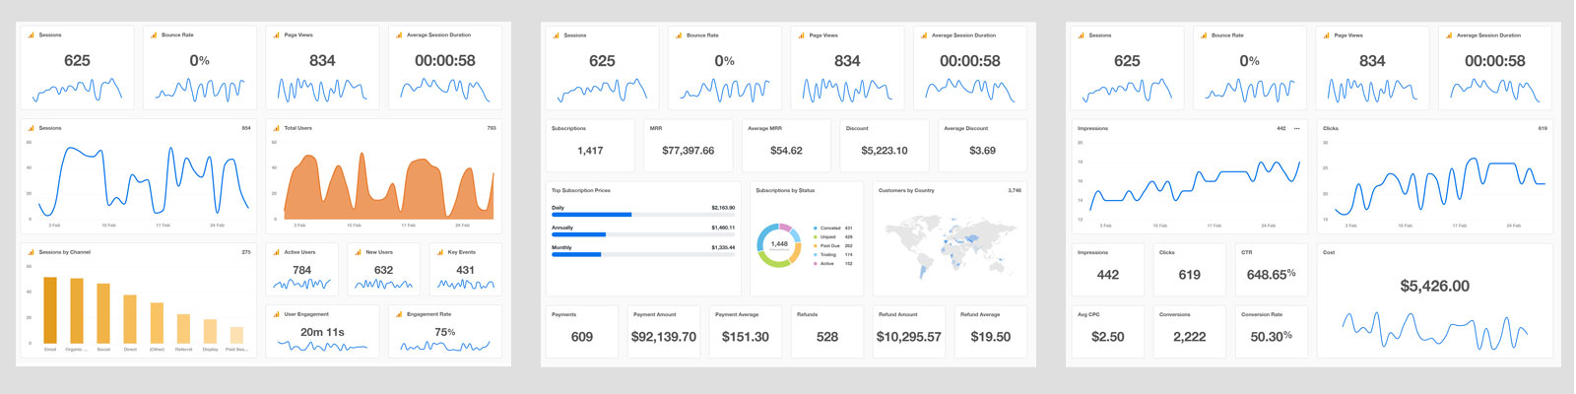Open the three-dot menu on Impressions chart
1576x394 pixels.
coord(1297,128)
